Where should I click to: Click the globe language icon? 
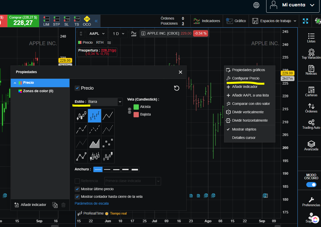tap(256, 5)
